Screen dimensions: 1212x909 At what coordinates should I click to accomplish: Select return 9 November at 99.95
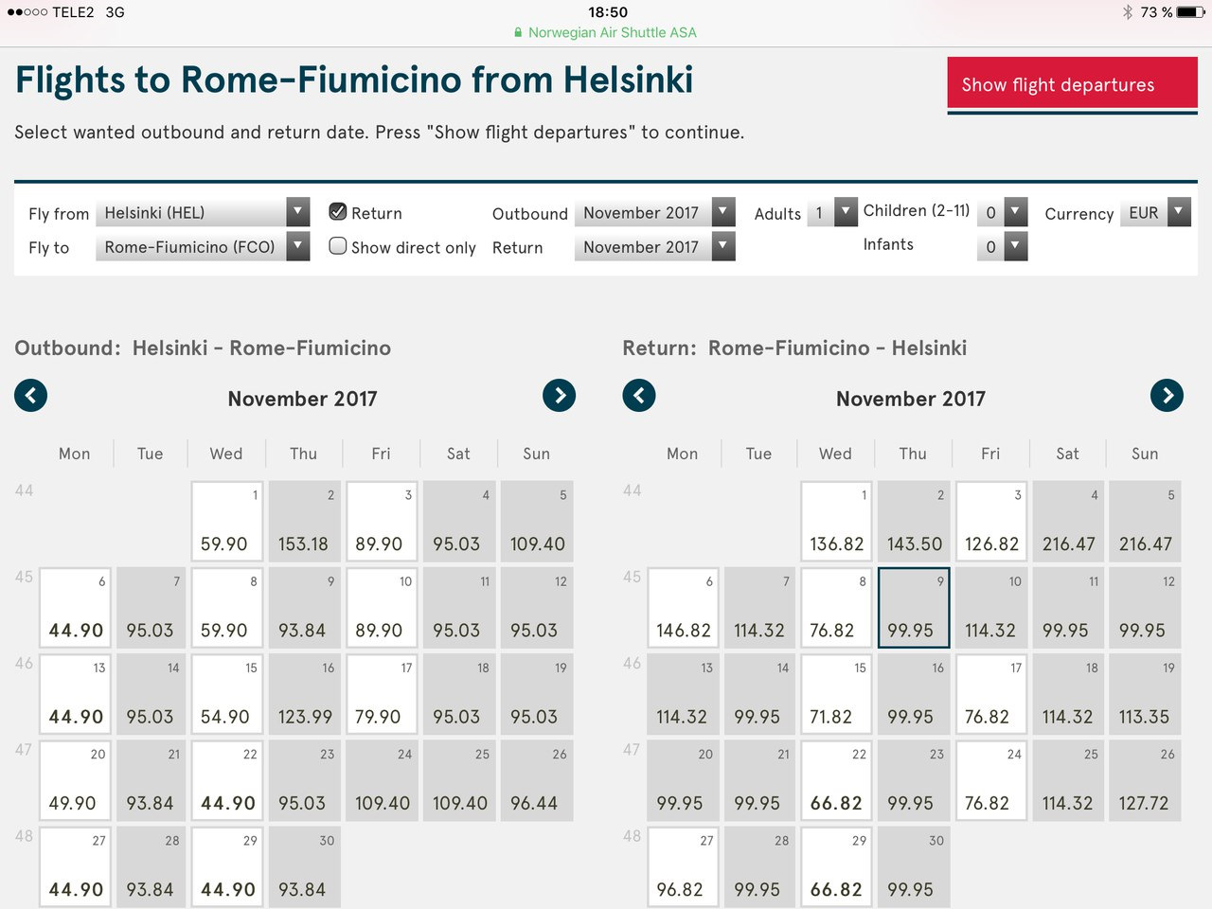pyautogui.click(x=913, y=607)
